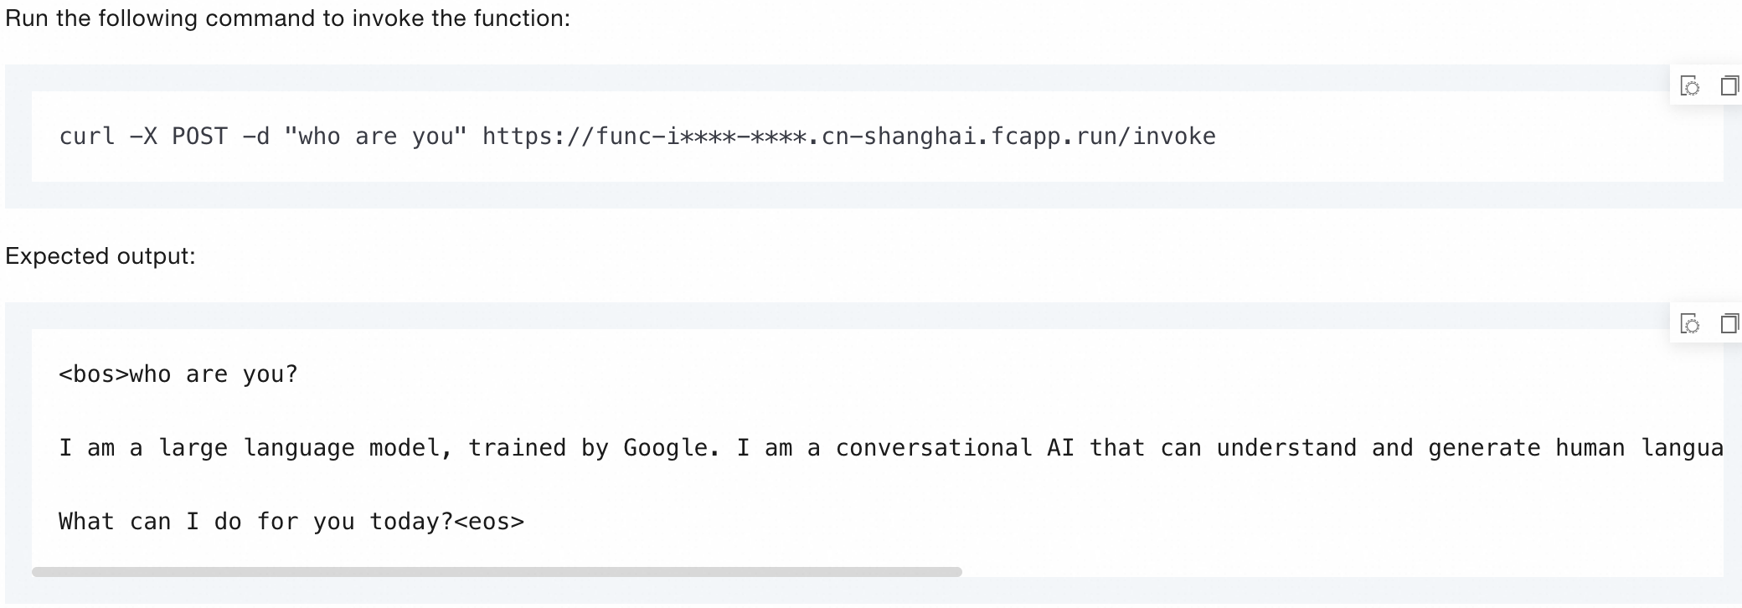Copy the expected output code block
Image resolution: width=1742 pixels, height=608 pixels.
(1729, 324)
